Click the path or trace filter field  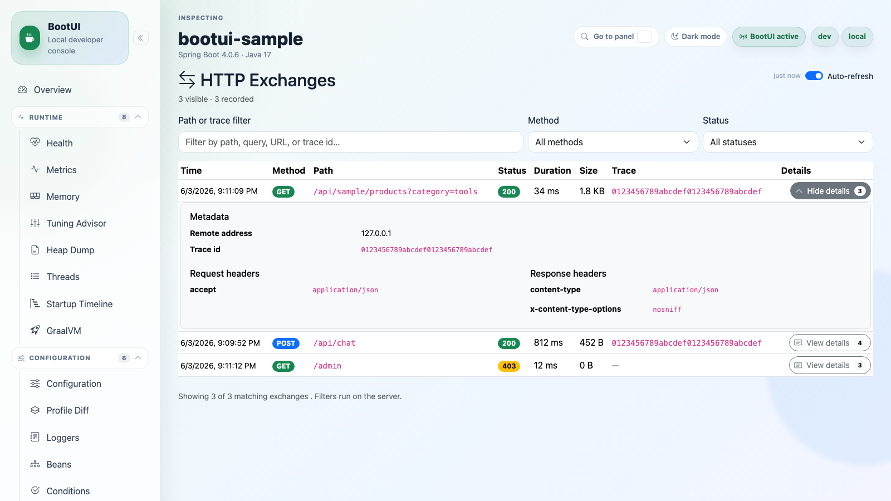(x=350, y=142)
